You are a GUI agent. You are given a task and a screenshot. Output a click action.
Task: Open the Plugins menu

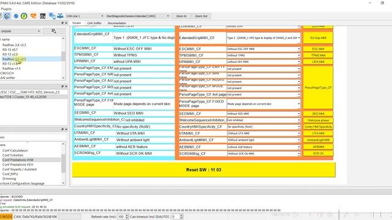[6, 9]
